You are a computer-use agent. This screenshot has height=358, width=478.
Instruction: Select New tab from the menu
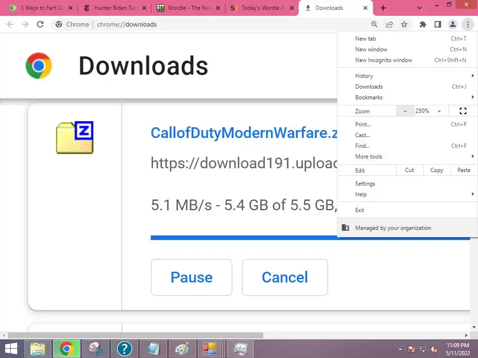(x=407, y=39)
